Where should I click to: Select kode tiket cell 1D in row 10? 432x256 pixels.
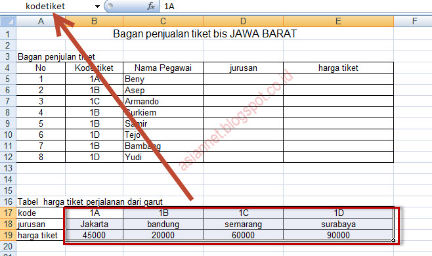[x=95, y=135]
